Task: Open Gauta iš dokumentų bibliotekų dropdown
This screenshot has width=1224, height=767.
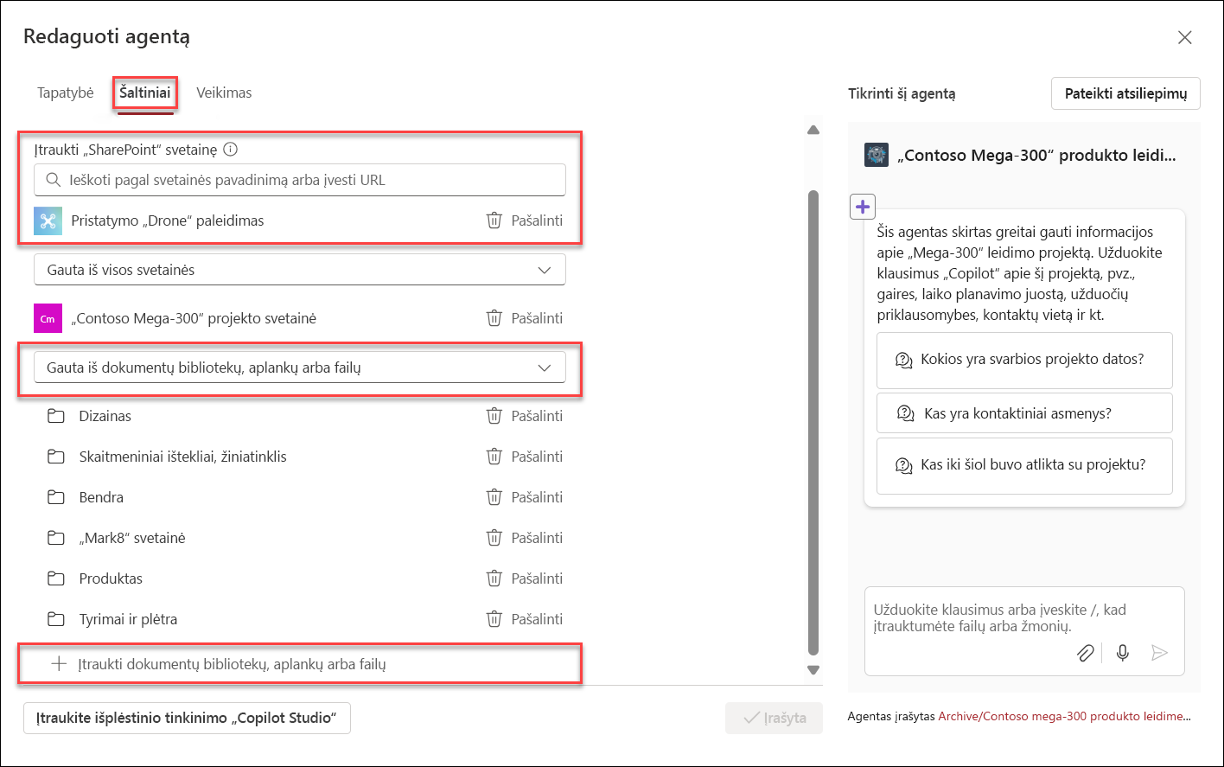Action: [300, 368]
